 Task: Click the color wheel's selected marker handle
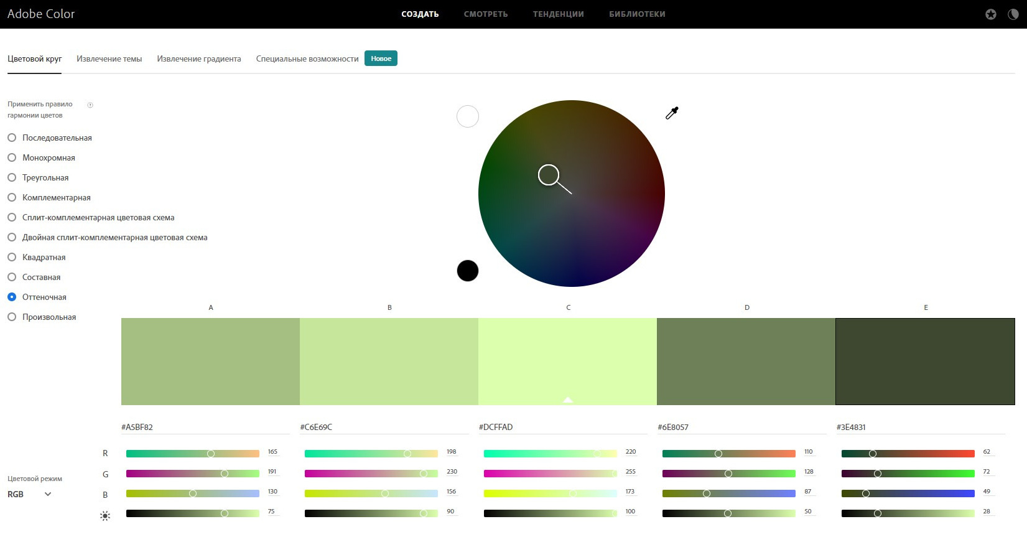pyautogui.click(x=549, y=175)
